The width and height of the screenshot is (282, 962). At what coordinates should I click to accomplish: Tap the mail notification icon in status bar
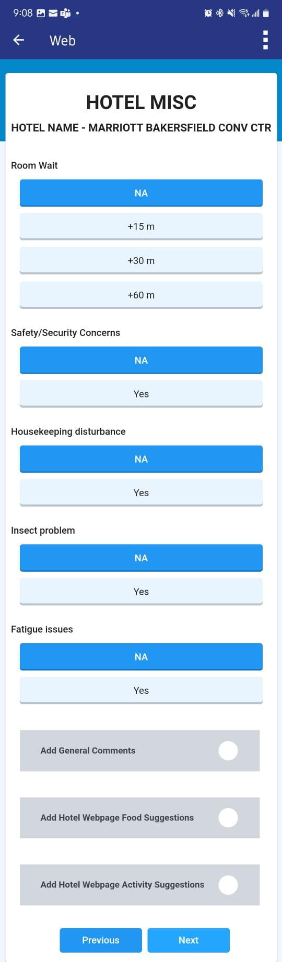pyautogui.click(x=53, y=13)
